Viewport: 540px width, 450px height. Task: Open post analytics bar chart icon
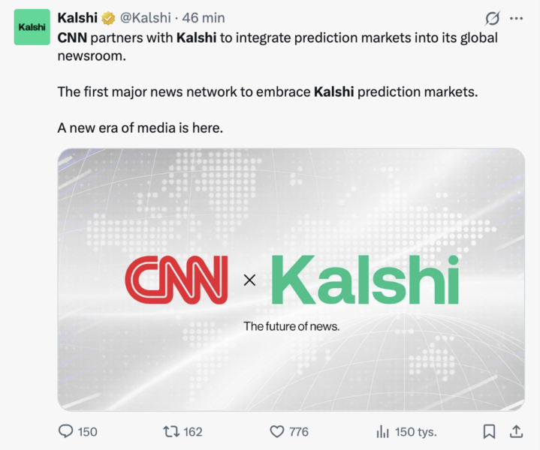(x=383, y=431)
